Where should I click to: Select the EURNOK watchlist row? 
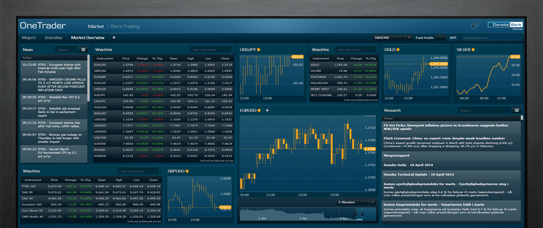pyautogui.click(x=163, y=156)
